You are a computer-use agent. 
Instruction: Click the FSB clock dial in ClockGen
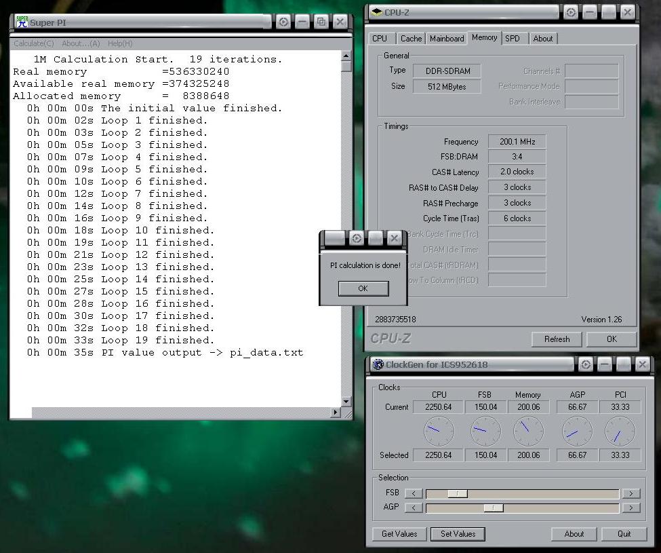tap(485, 431)
